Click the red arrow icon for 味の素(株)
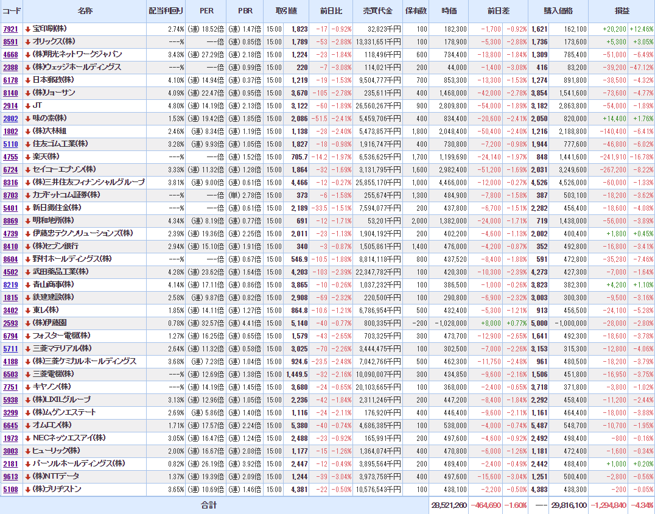This screenshot has height=514, width=655. [28, 118]
